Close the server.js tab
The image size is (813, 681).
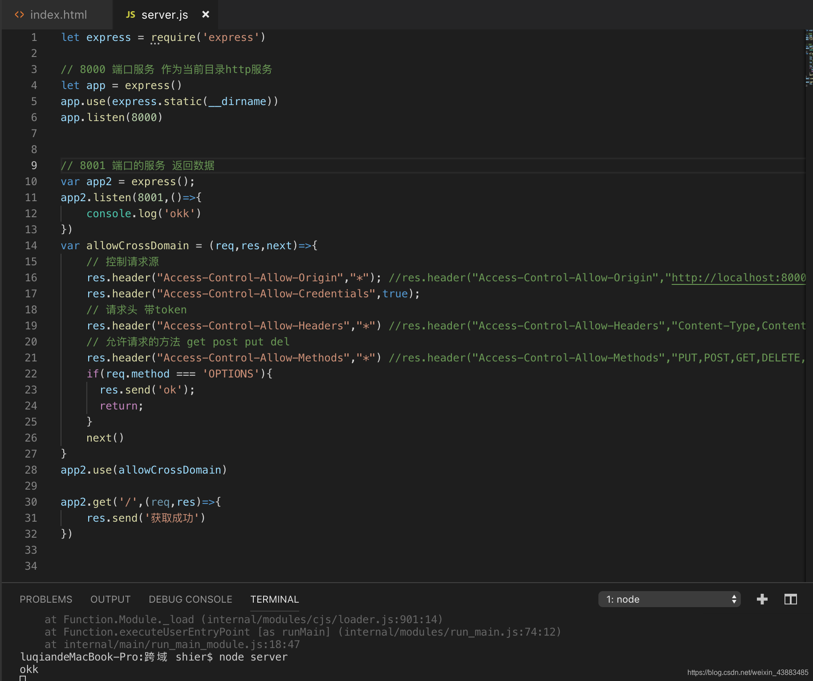[x=205, y=14]
